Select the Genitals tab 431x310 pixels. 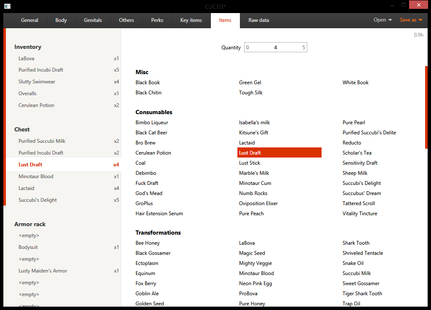click(x=93, y=20)
